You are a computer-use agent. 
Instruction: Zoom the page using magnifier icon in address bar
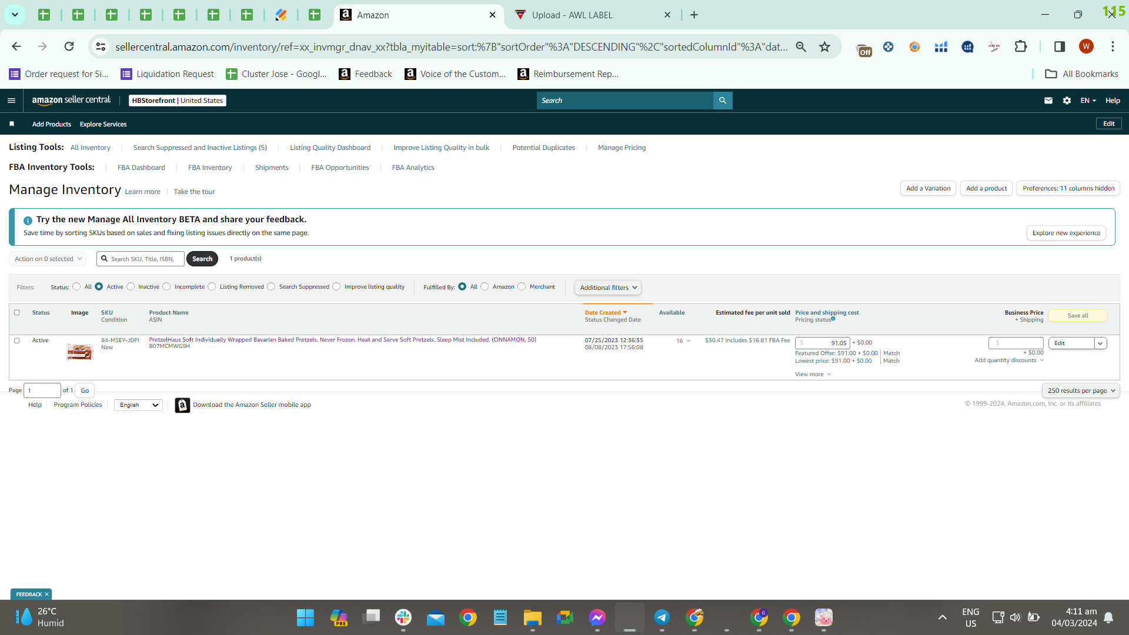coord(801,46)
